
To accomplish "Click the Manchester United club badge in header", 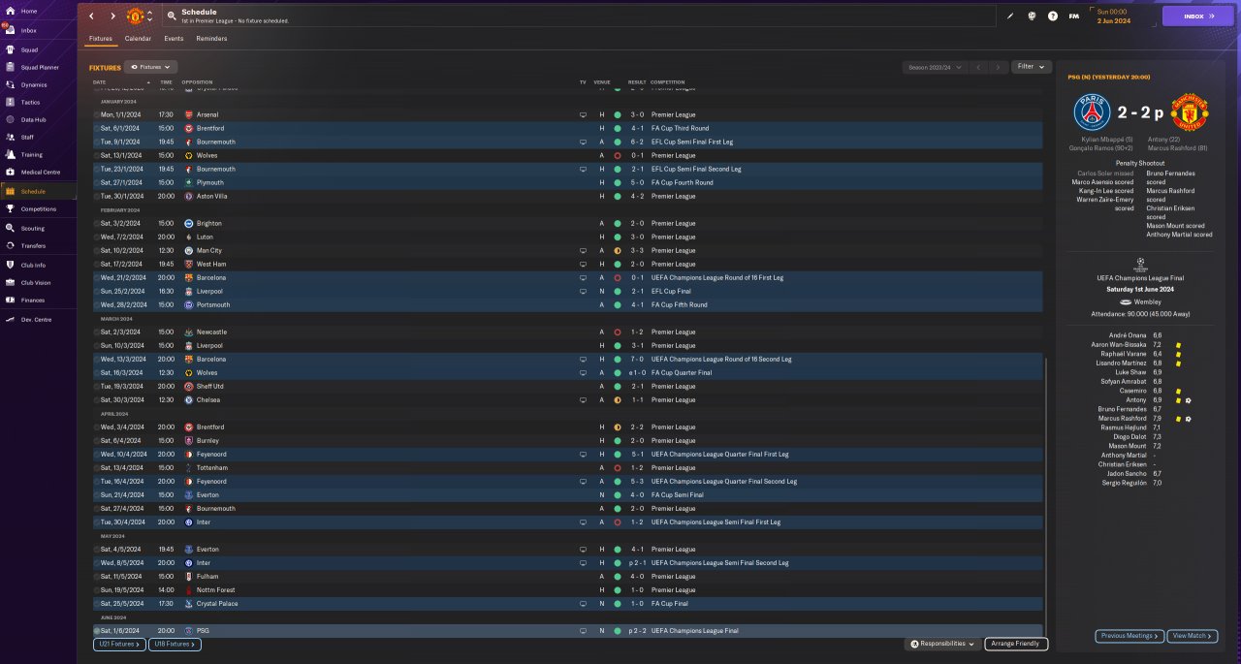I will tap(135, 16).
